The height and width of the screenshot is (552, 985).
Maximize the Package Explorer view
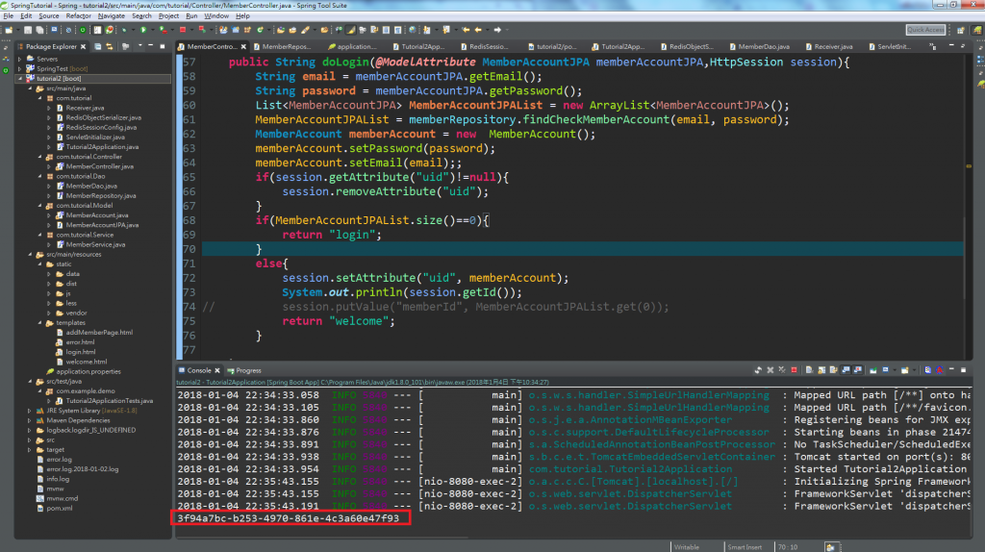163,46
